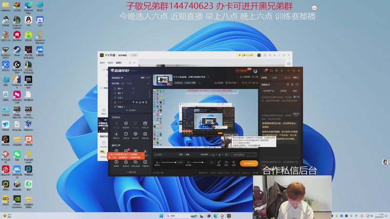Open the Steam desktop shortcut
The width and height of the screenshot is (390, 219).
point(17,50)
